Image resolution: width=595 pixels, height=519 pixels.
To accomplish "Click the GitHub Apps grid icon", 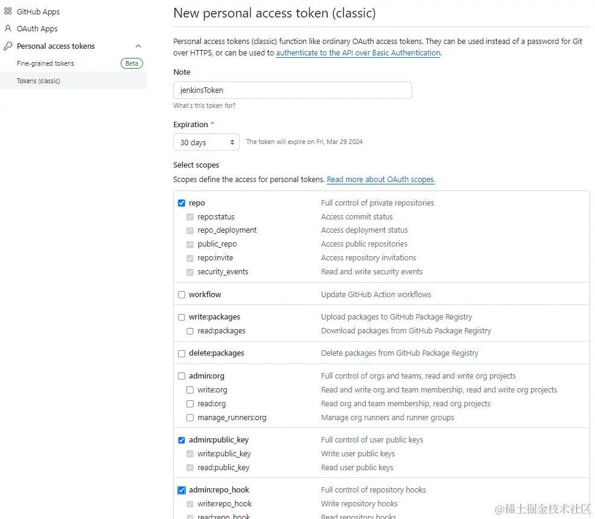I will 8,11.
